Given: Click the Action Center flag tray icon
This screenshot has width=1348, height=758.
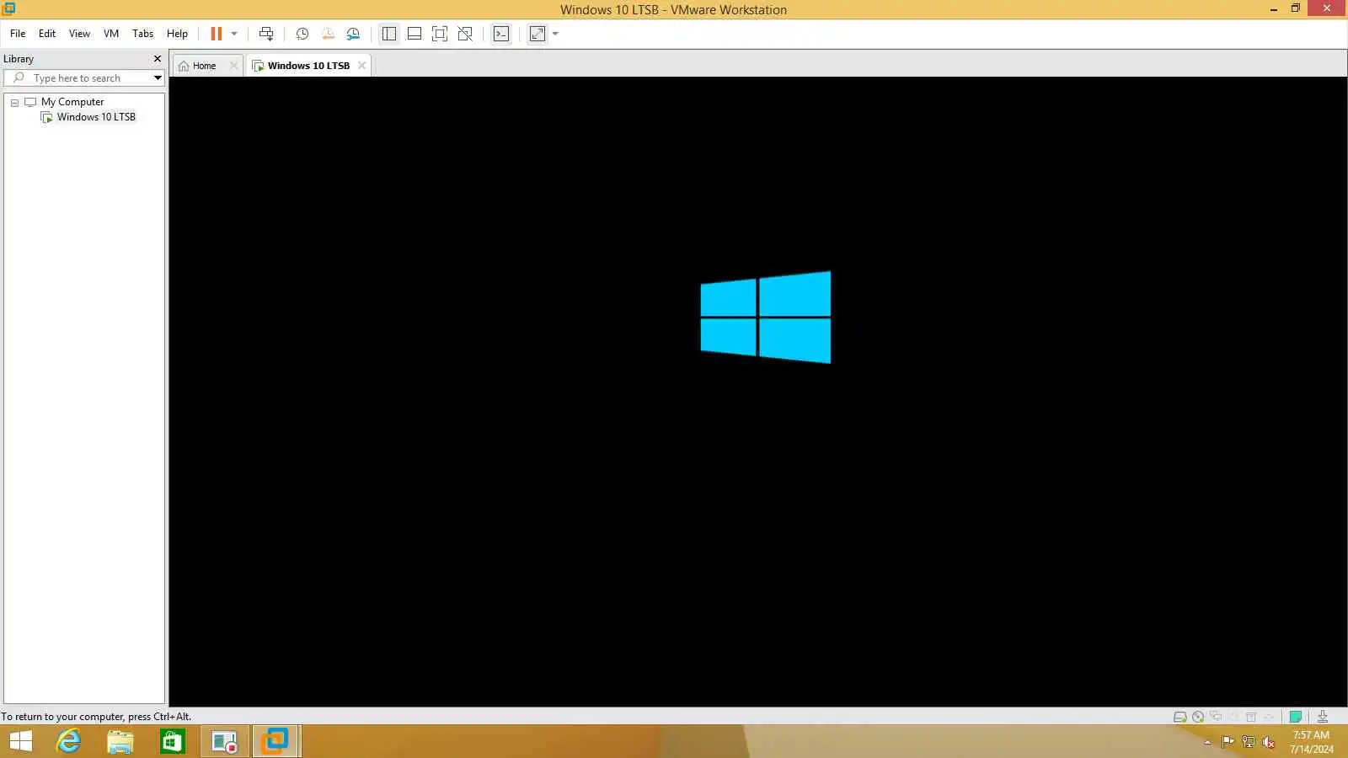Looking at the screenshot, I should tap(1228, 742).
